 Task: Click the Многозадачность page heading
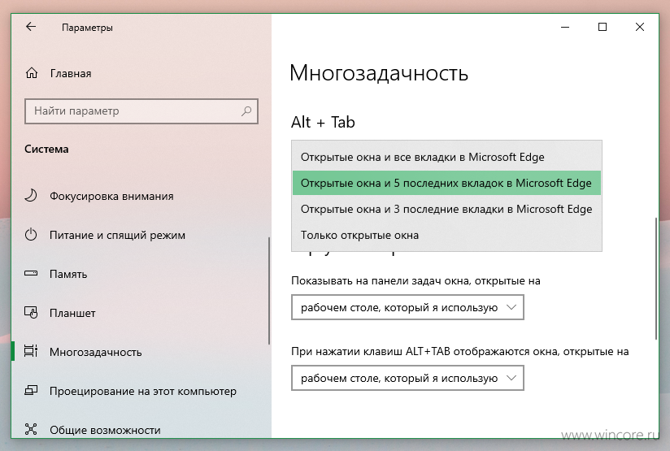coord(379,73)
